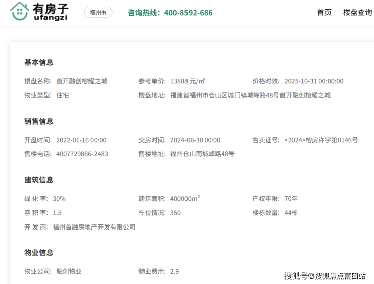The width and height of the screenshot is (374, 284).
Task: Click the reference price 13888 元/㎡
Action: point(187,81)
